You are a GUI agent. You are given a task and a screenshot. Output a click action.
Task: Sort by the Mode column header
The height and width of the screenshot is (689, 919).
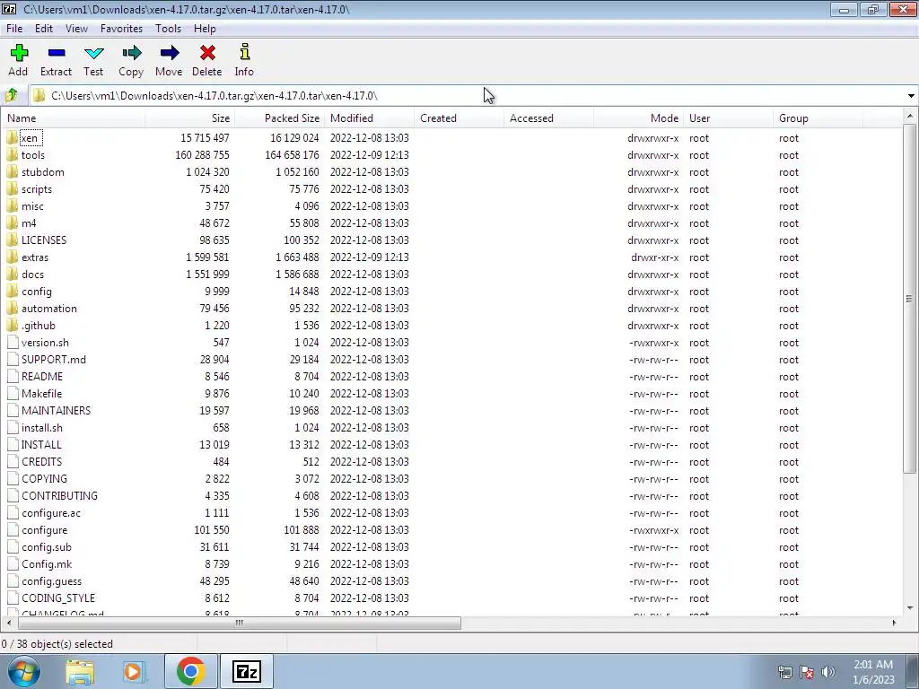coord(638,118)
